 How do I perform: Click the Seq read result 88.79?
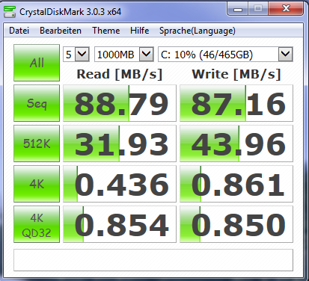tap(120, 103)
